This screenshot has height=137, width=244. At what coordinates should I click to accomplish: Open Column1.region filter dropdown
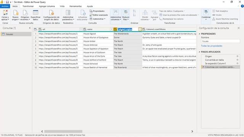pyautogui.click(x=140, y=29)
